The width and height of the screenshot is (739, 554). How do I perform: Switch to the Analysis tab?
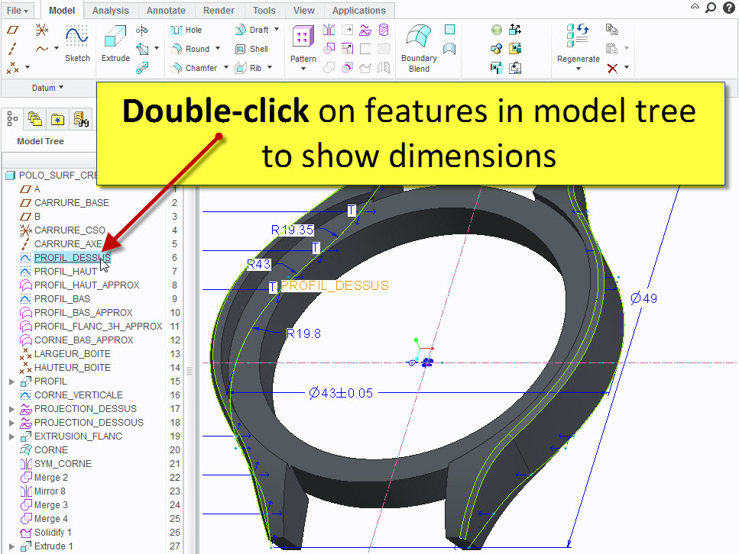click(111, 11)
